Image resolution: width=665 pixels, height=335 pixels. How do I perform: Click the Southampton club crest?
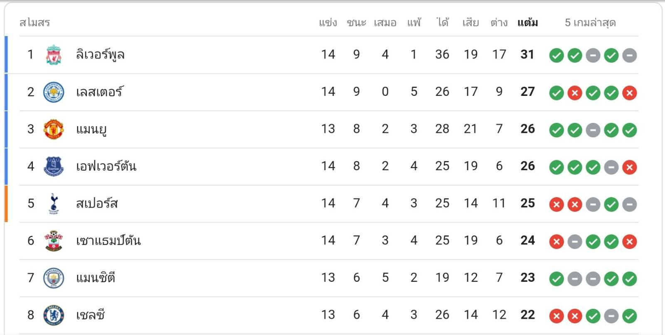[54, 241]
